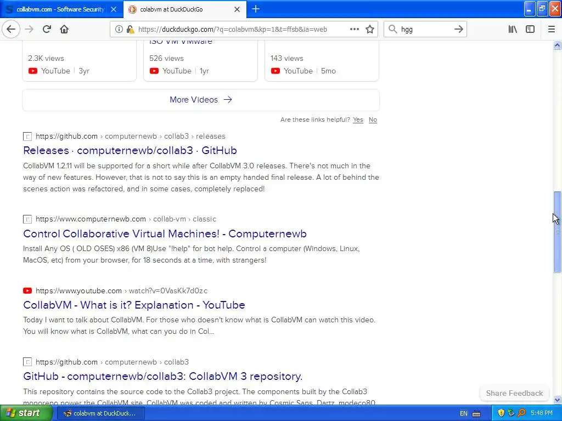Viewport: 562px width, 421px height.
Task: Click the page scrollbar up arrow
Action: point(557,45)
